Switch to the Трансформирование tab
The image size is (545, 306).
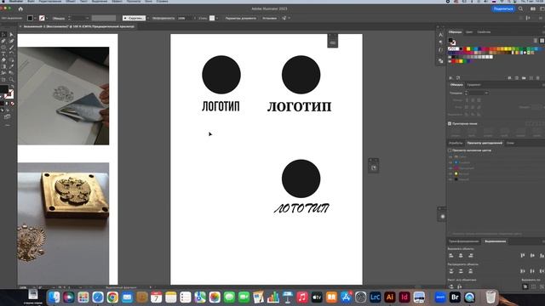(464, 241)
